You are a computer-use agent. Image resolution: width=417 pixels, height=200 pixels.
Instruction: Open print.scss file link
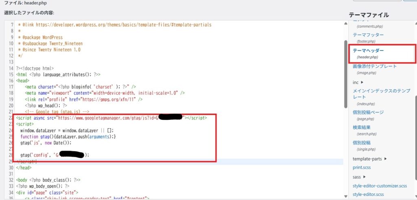tap(362, 167)
